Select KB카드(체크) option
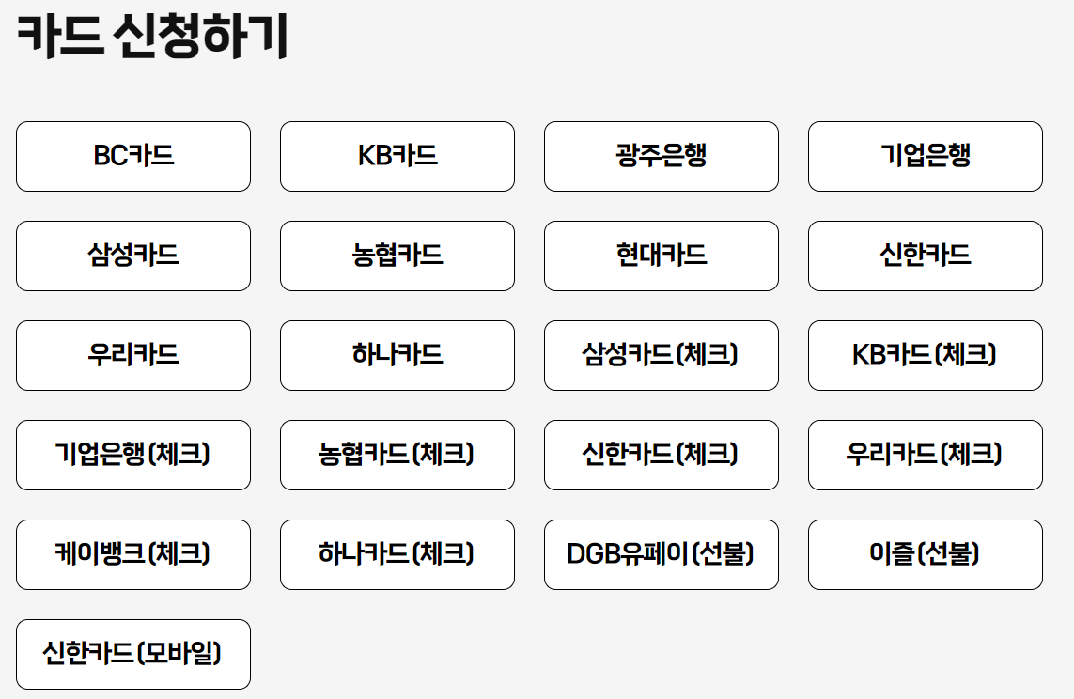This screenshot has height=699, width=1074. click(925, 356)
